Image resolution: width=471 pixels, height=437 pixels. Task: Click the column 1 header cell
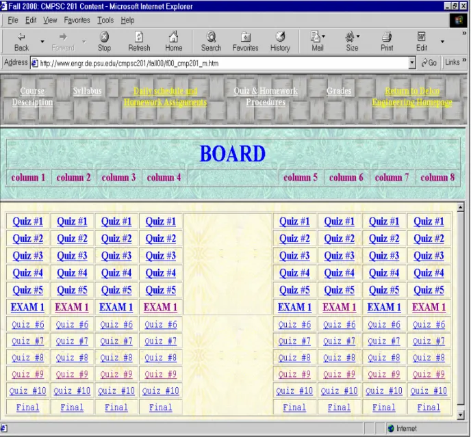pos(28,177)
